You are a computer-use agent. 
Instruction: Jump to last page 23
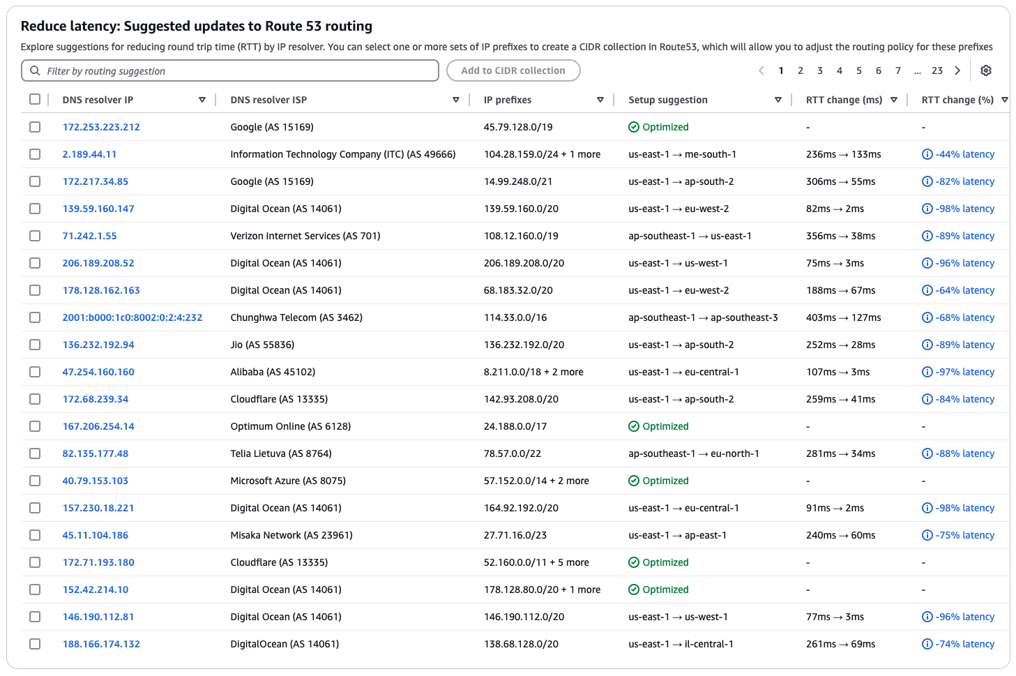(x=937, y=70)
